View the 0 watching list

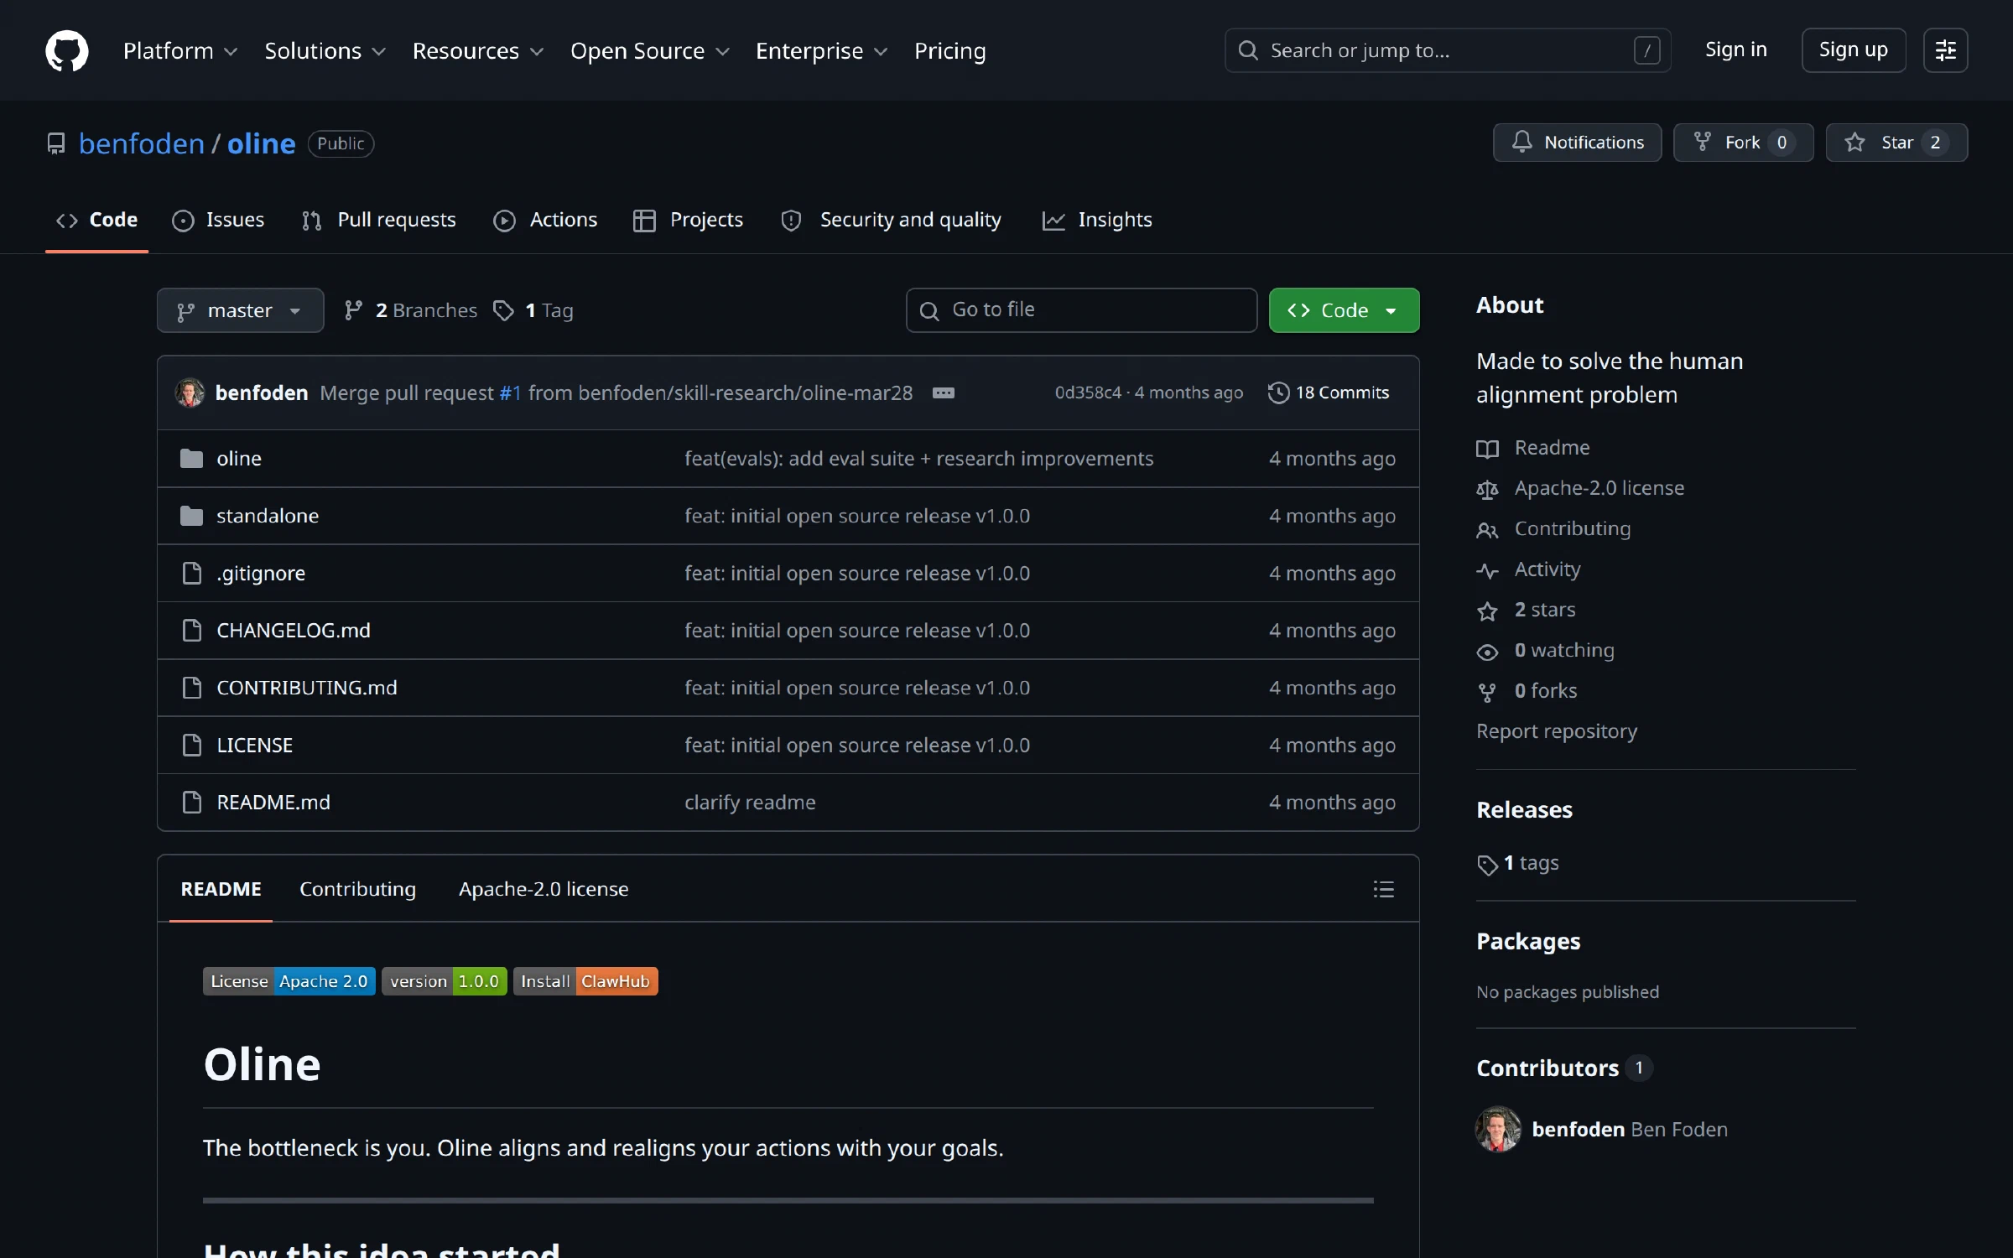[x=1546, y=651]
